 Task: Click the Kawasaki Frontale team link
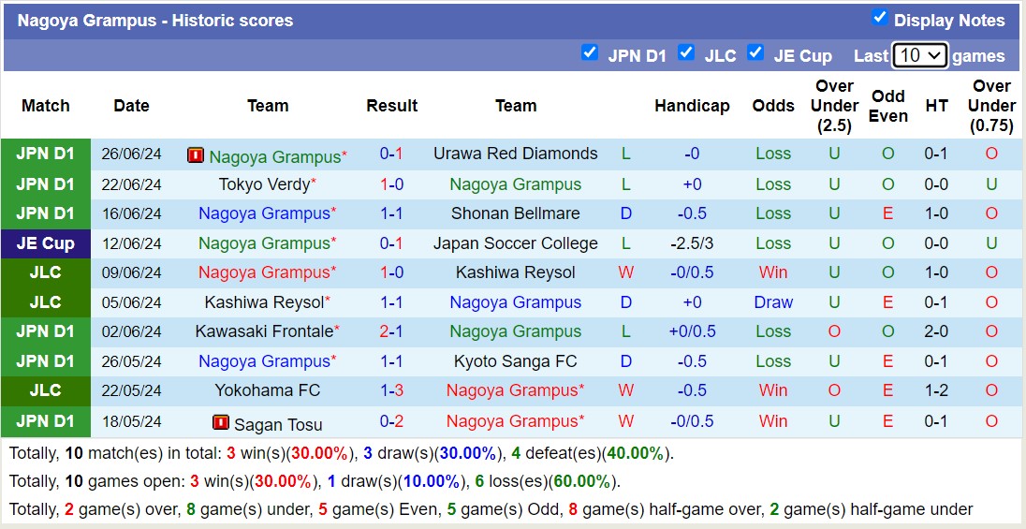(263, 331)
